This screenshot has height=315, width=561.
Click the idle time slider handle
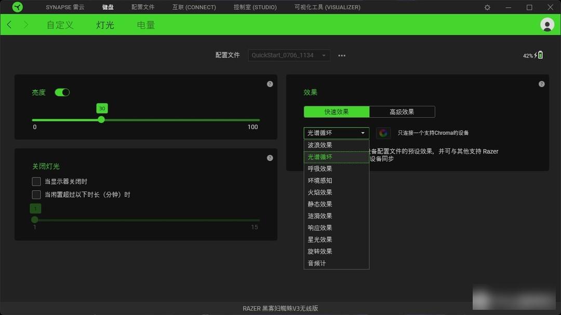coord(35,219)
